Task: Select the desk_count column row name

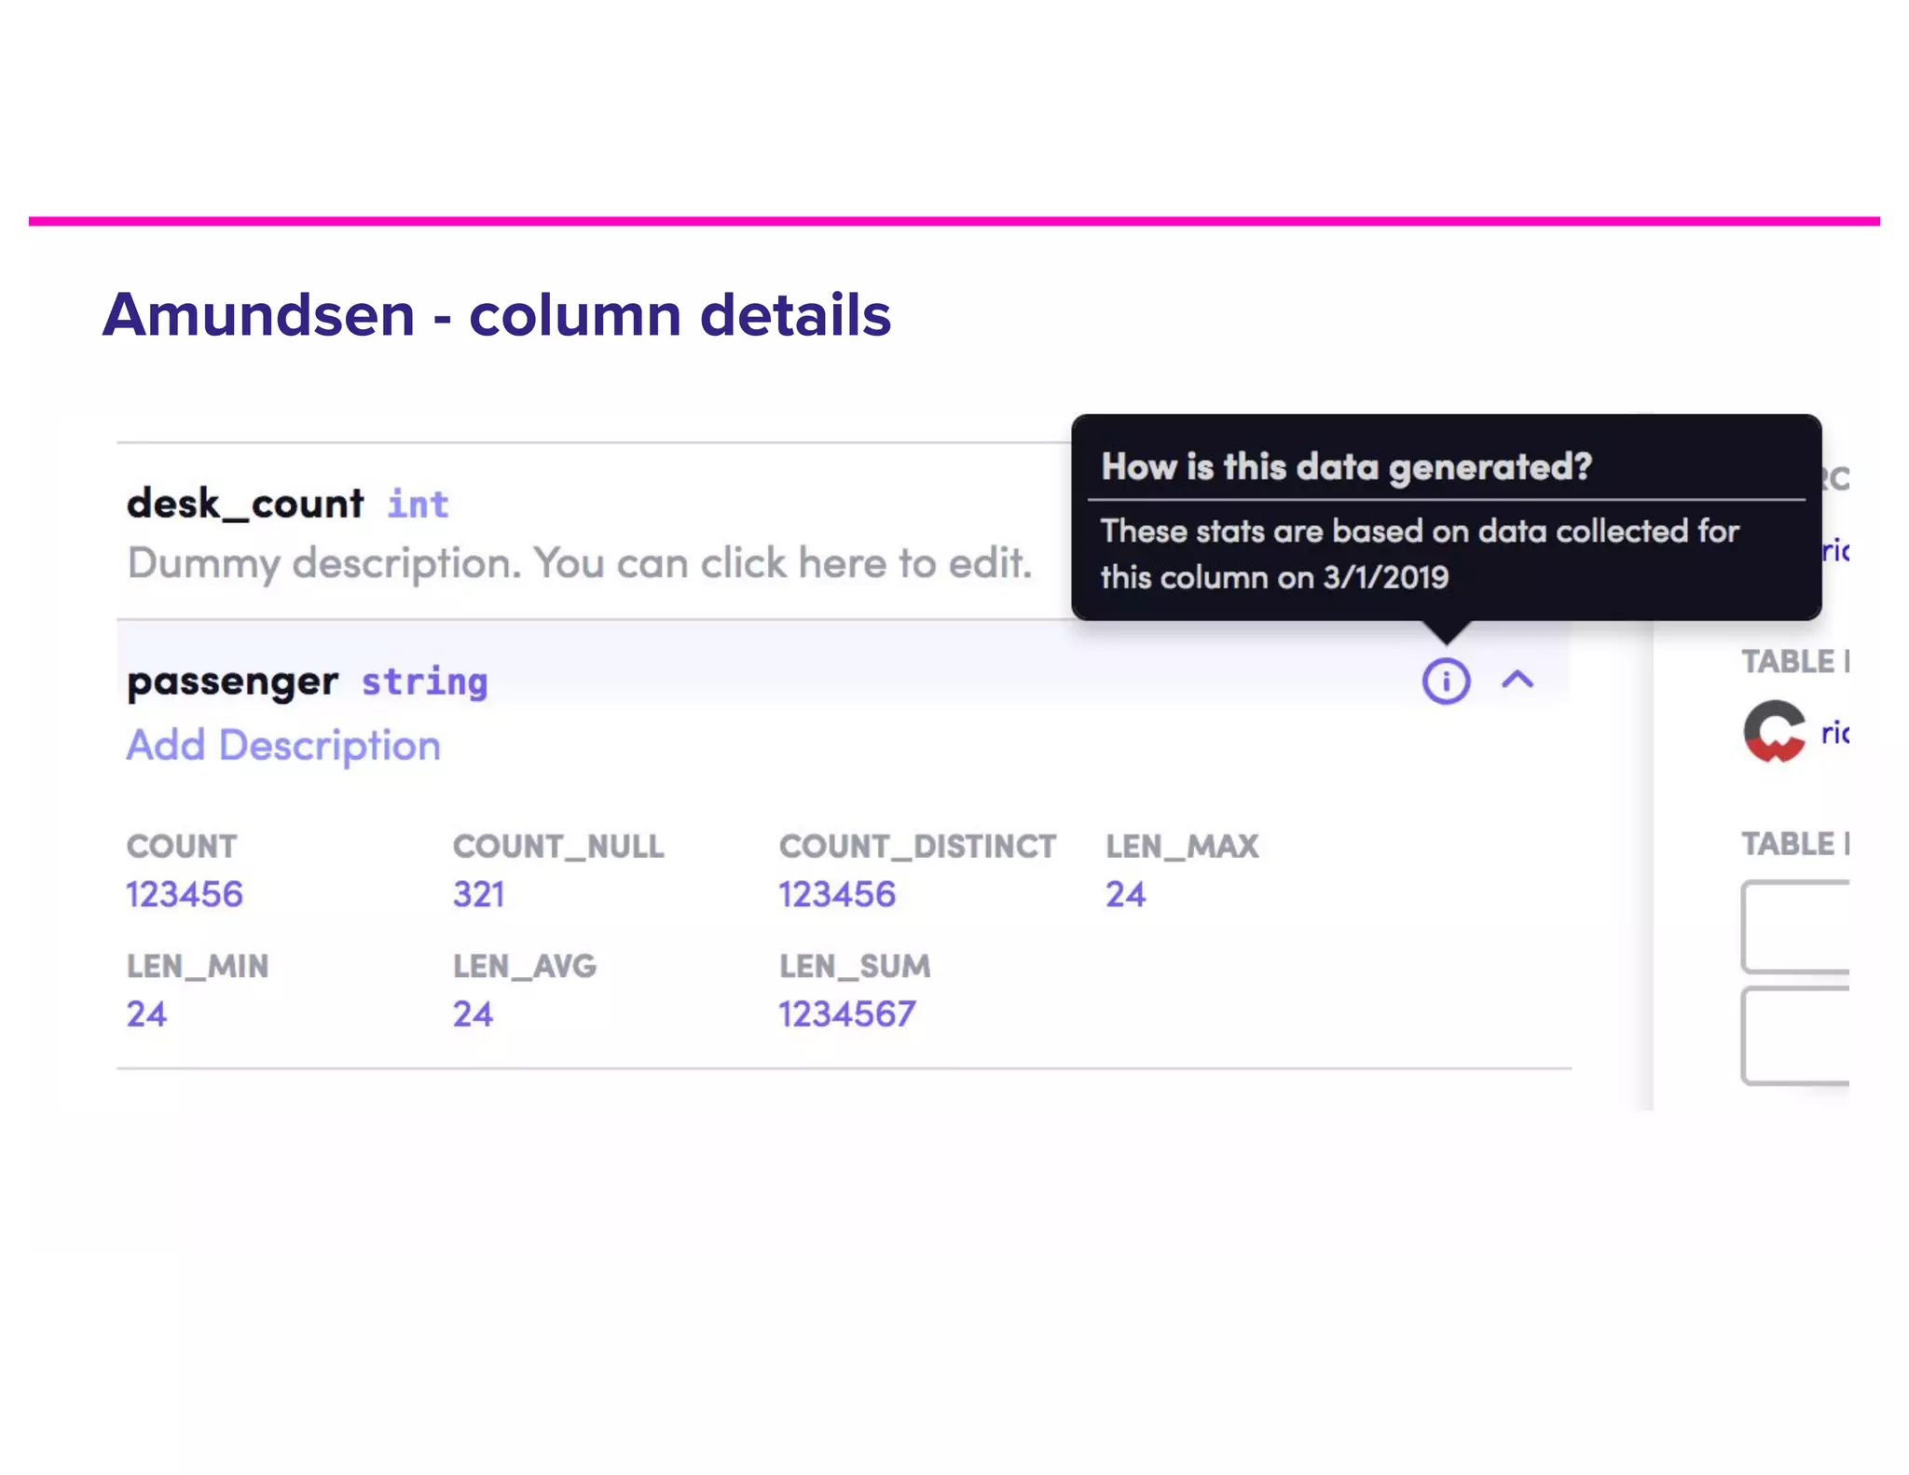Action: (245, 504)
